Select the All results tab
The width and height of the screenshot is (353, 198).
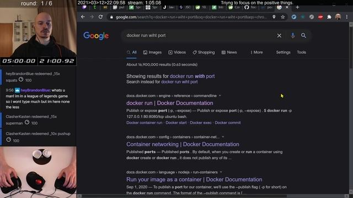[x=131, y=52]
